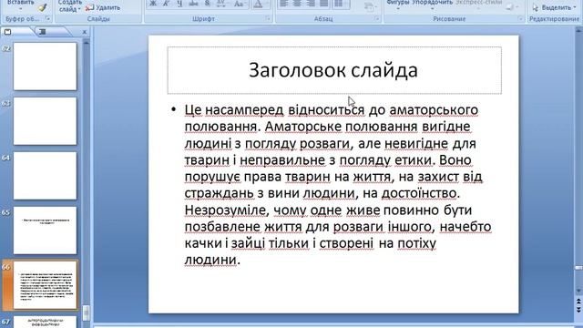Screen dimensions: 583x328
Task: Click the thumbnail pane scrollbar thumb
Action: click(x=86, y=313)
